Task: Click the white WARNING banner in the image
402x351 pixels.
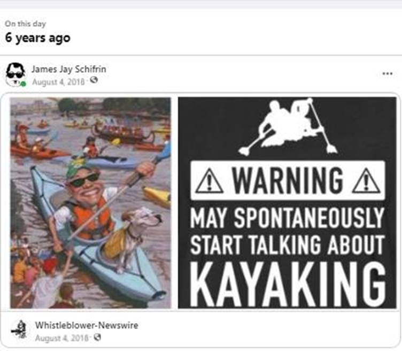Action: [x=288, y=180]
